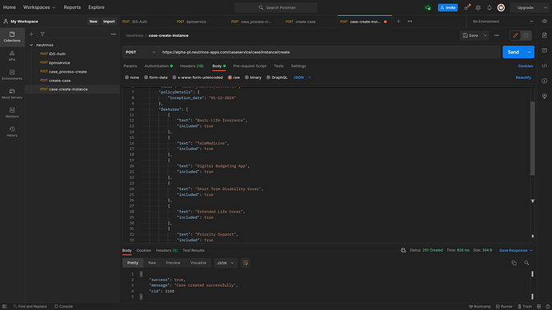Click the Invite button
This screenshot has width=552, height=310.
(448, 7)
